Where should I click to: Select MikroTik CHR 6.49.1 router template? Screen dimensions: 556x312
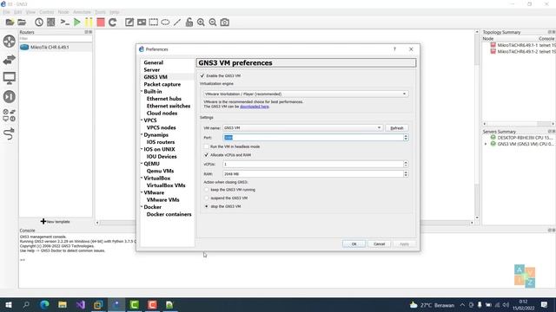tap(56, 47)
